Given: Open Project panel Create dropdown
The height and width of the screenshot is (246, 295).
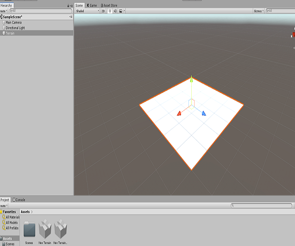Looking at the screenshot, I should 3,206.
